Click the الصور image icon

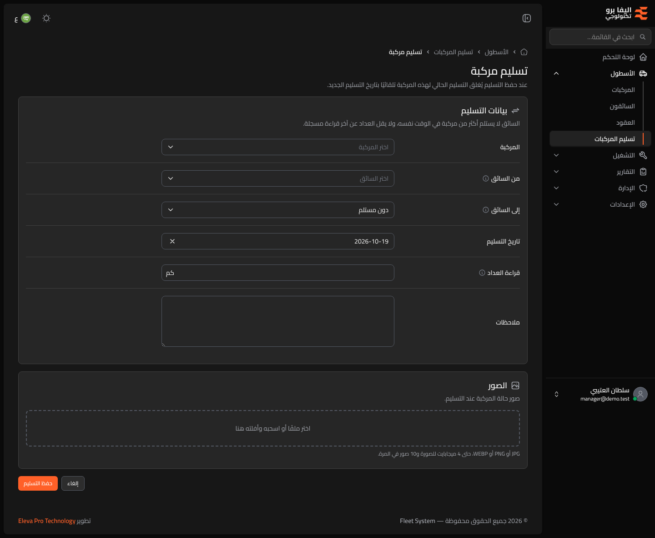[x=515, y=386]
